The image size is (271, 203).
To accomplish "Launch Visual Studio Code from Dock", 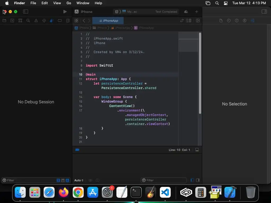I will 165,192.
